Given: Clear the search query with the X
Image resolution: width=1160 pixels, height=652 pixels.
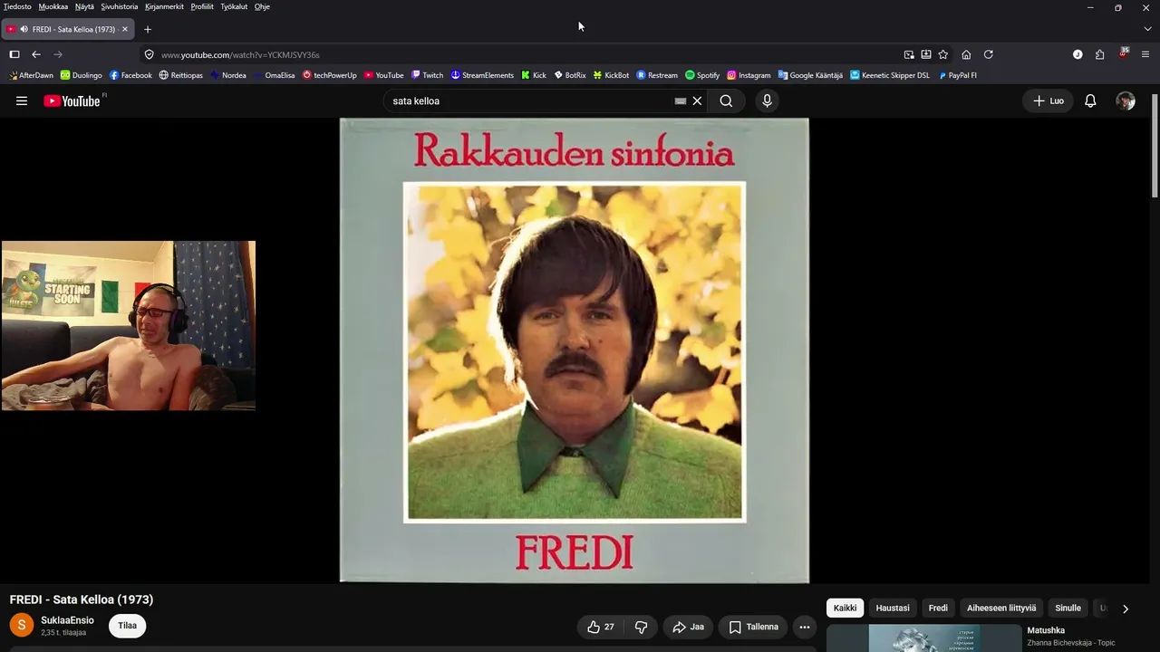Looking at the screenshot, I should point(697,101).
